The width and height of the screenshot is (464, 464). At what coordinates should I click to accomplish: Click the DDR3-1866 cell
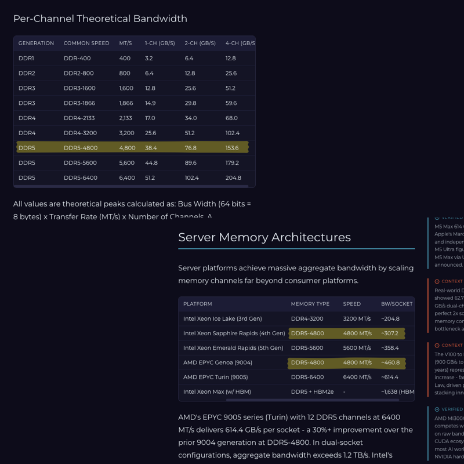[x=79, y=103]
